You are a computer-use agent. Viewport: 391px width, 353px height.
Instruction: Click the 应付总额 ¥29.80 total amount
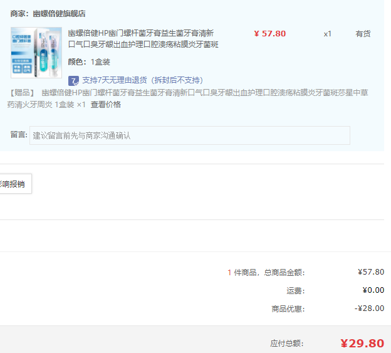point(362,344)
